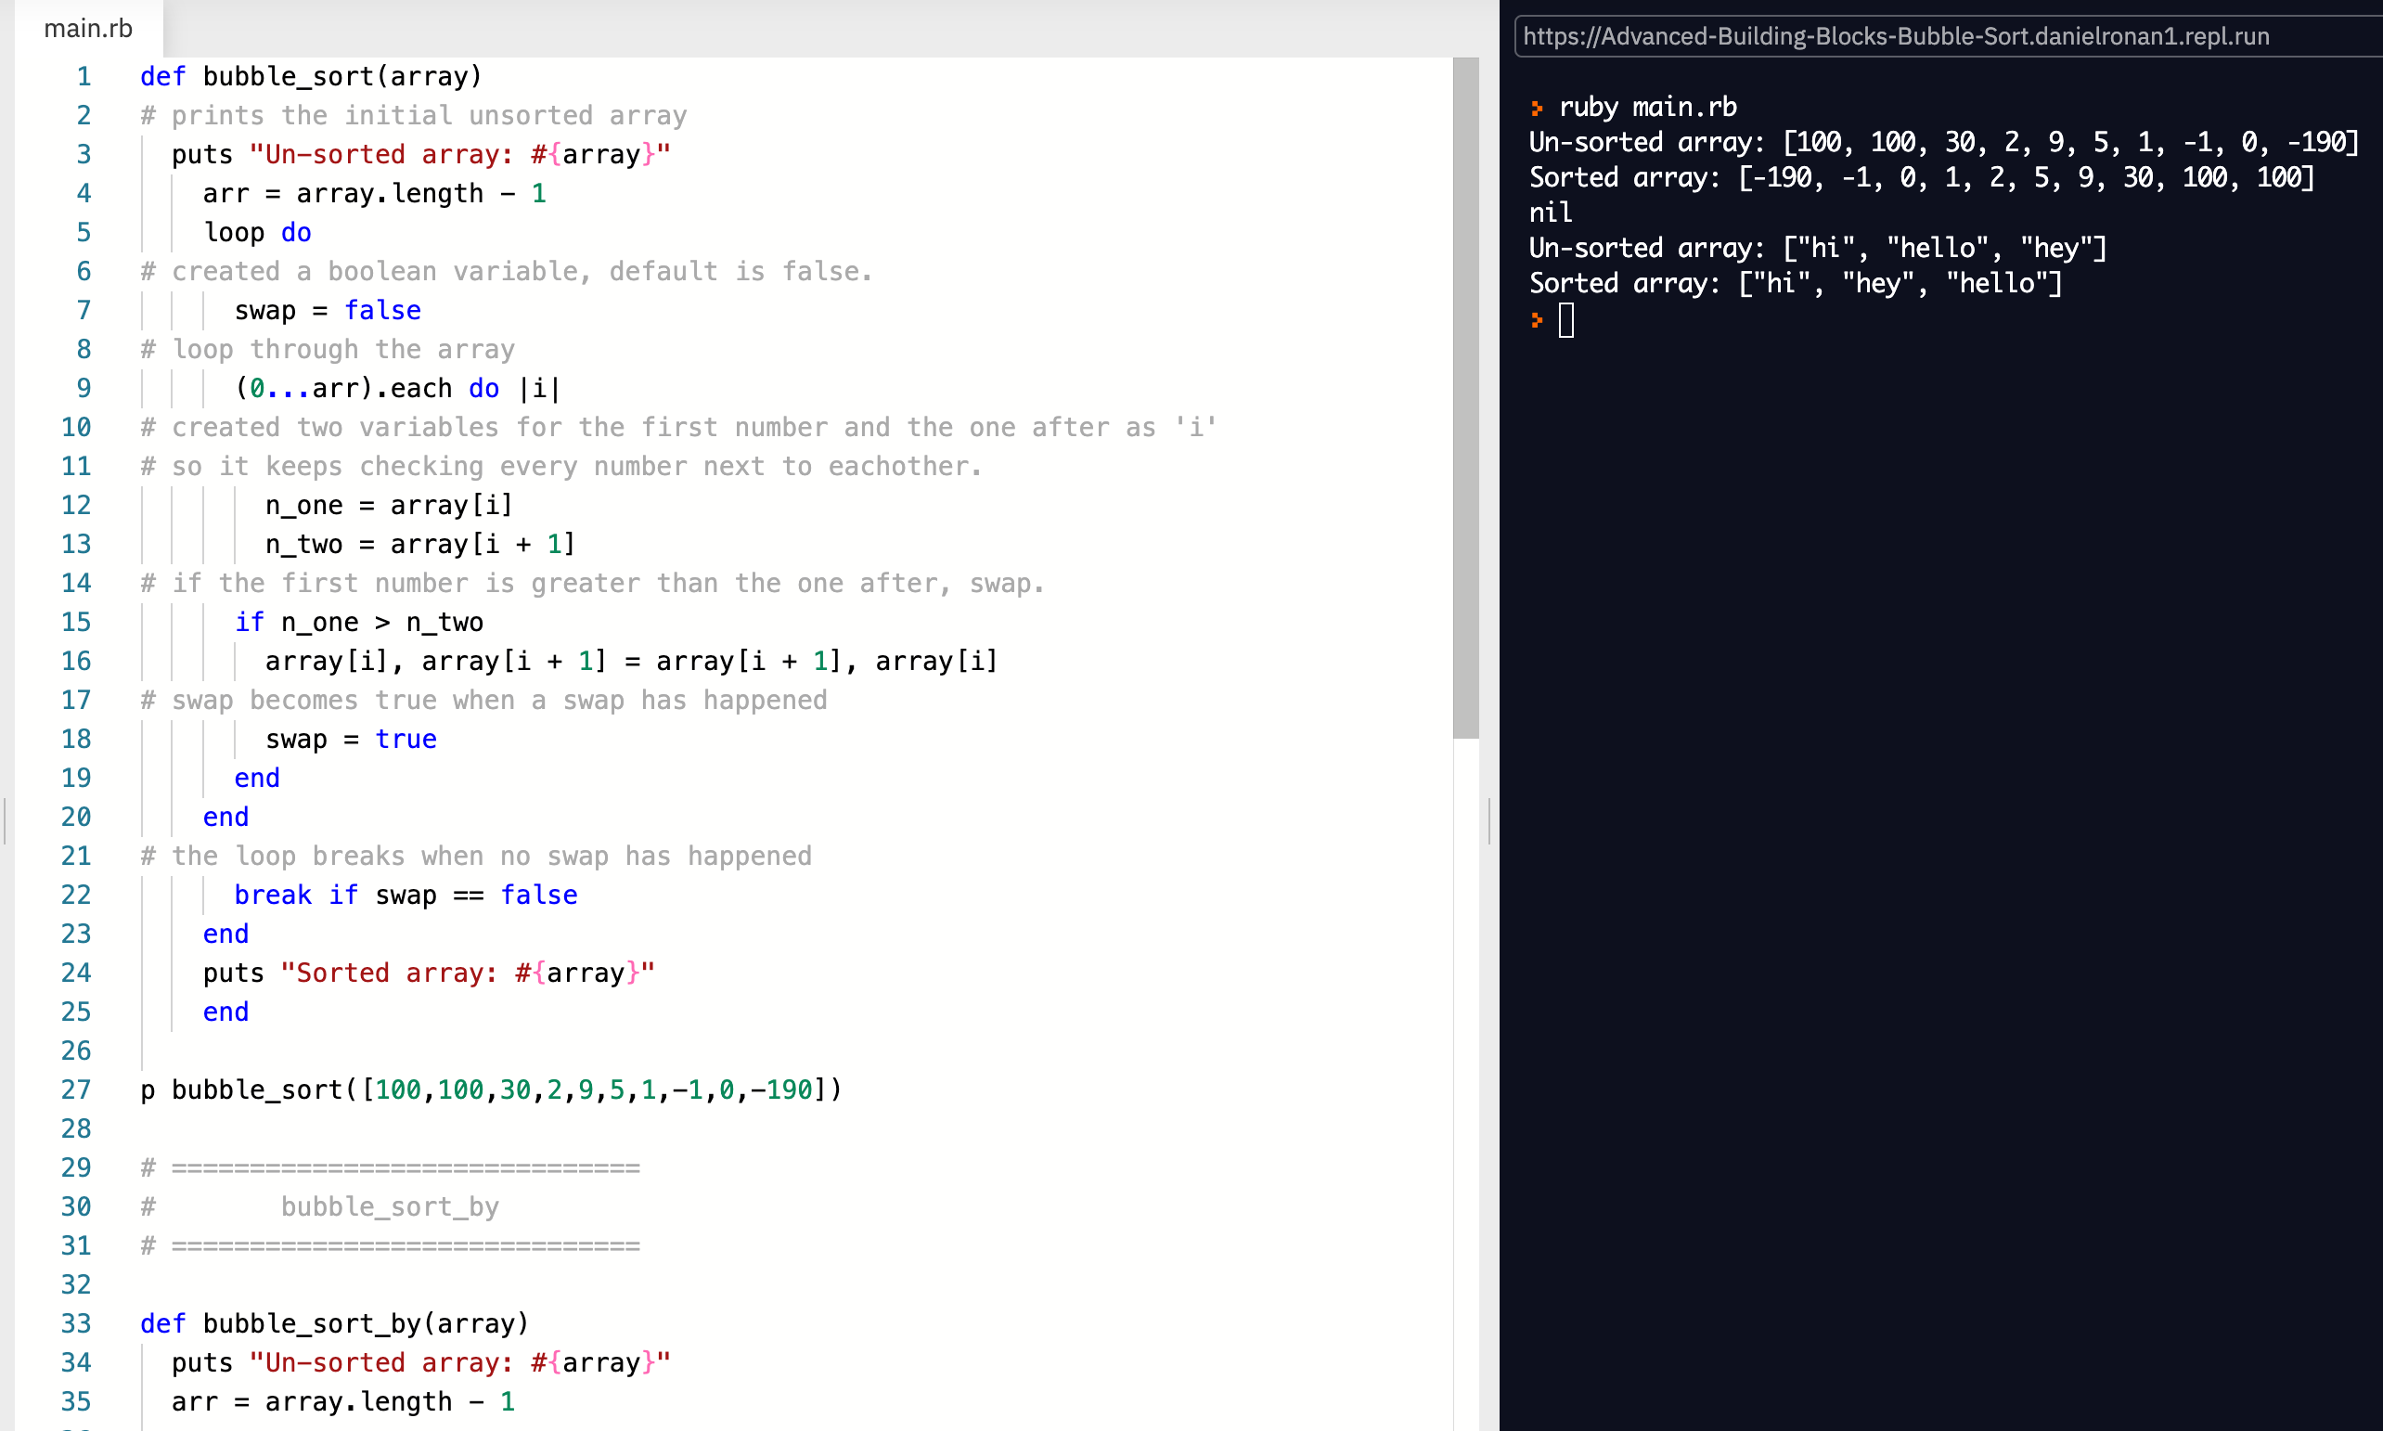
Task: Click the terminal cursor at the bottom prompt
Action: click(1566, 320)
